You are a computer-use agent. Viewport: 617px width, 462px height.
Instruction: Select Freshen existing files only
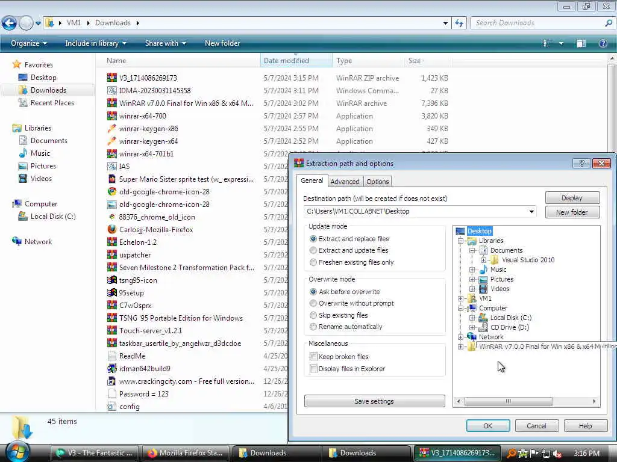click(x=352, y=262)
